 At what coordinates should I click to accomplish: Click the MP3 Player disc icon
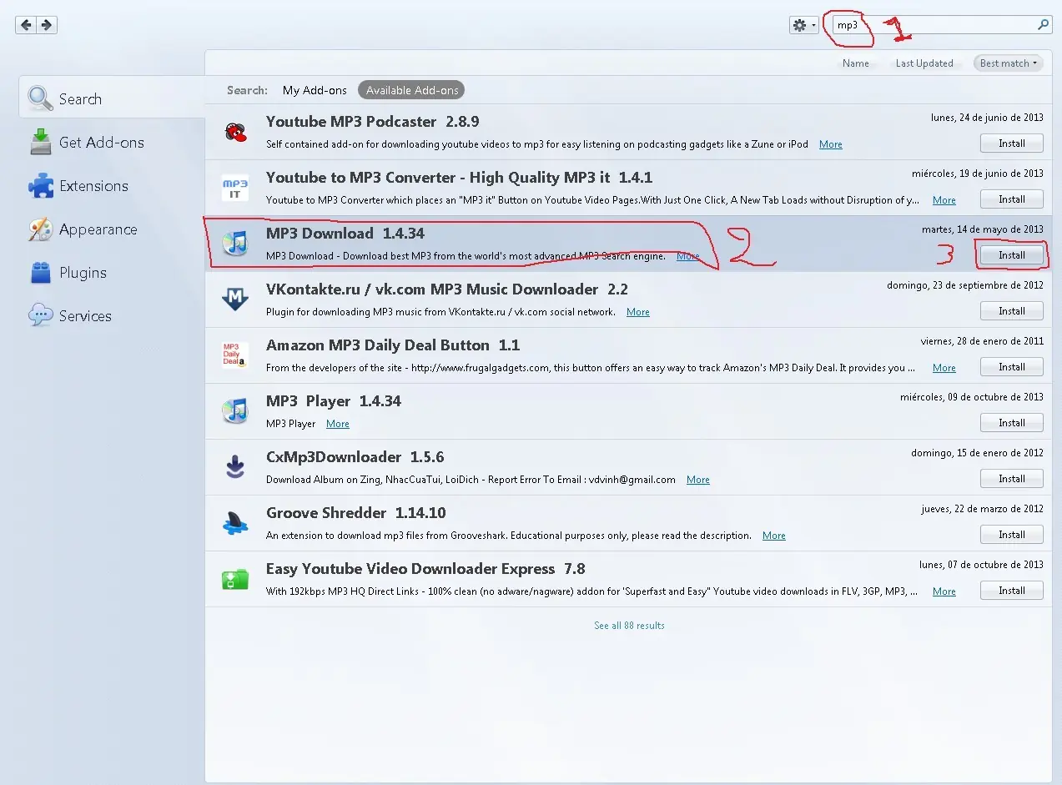pos(234,411)
